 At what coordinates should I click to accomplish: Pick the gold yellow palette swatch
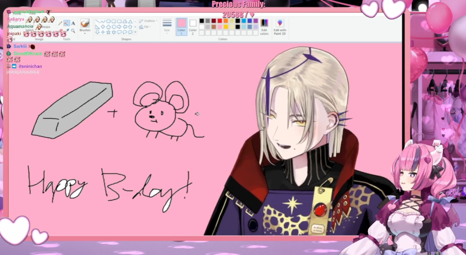tap(226, 27)
